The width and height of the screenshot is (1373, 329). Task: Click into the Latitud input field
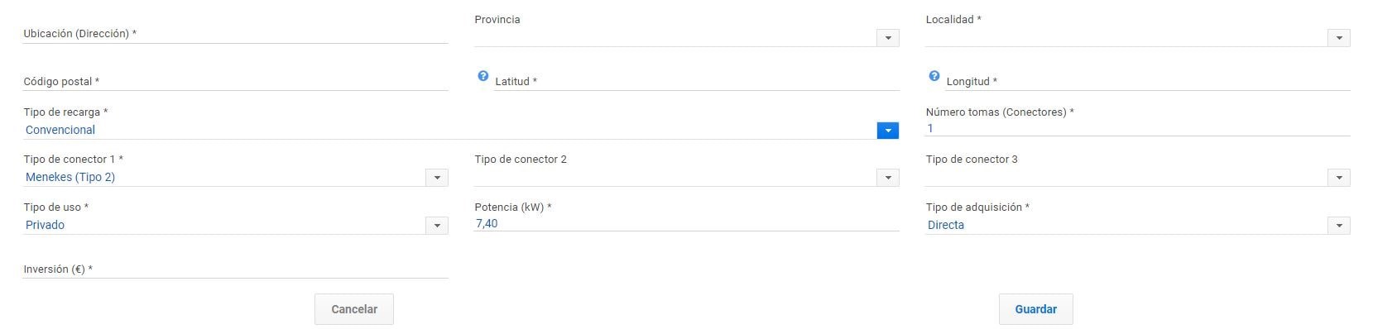(697, 81)
